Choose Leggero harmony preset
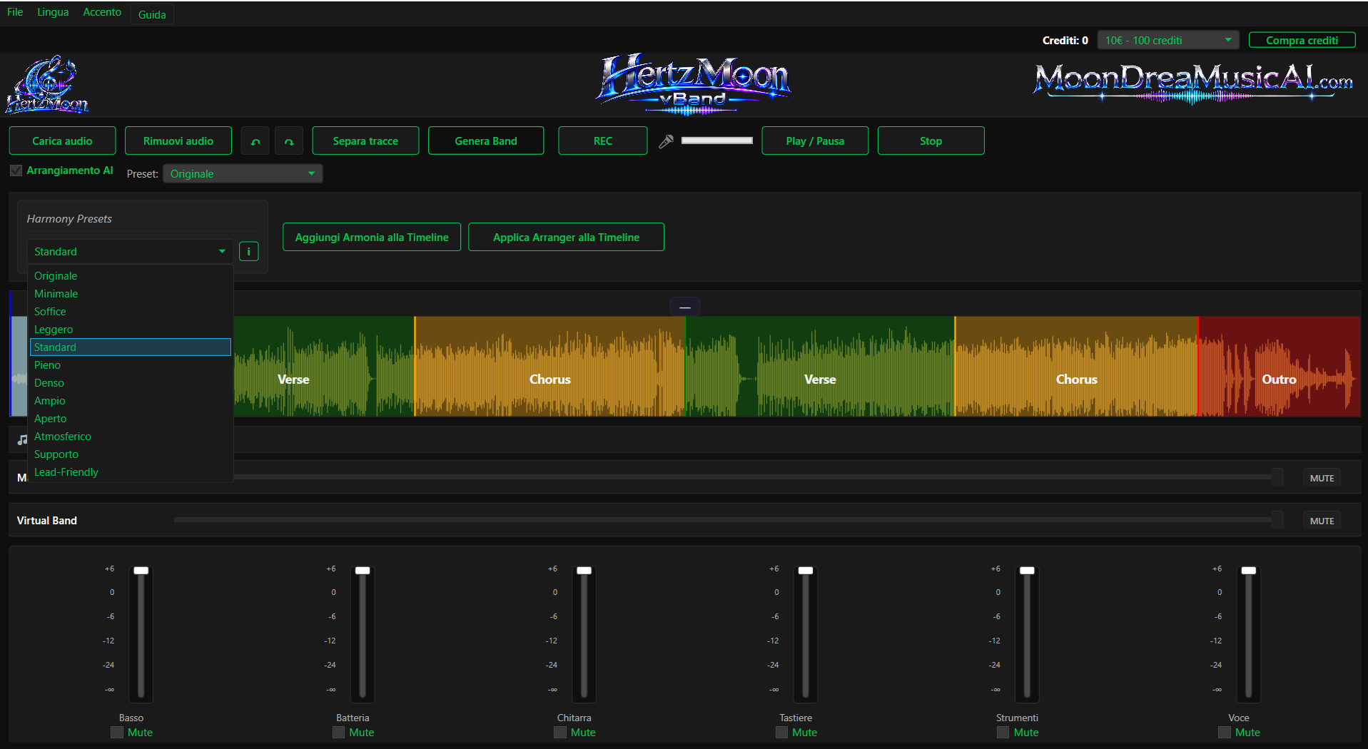 [131, 330]
